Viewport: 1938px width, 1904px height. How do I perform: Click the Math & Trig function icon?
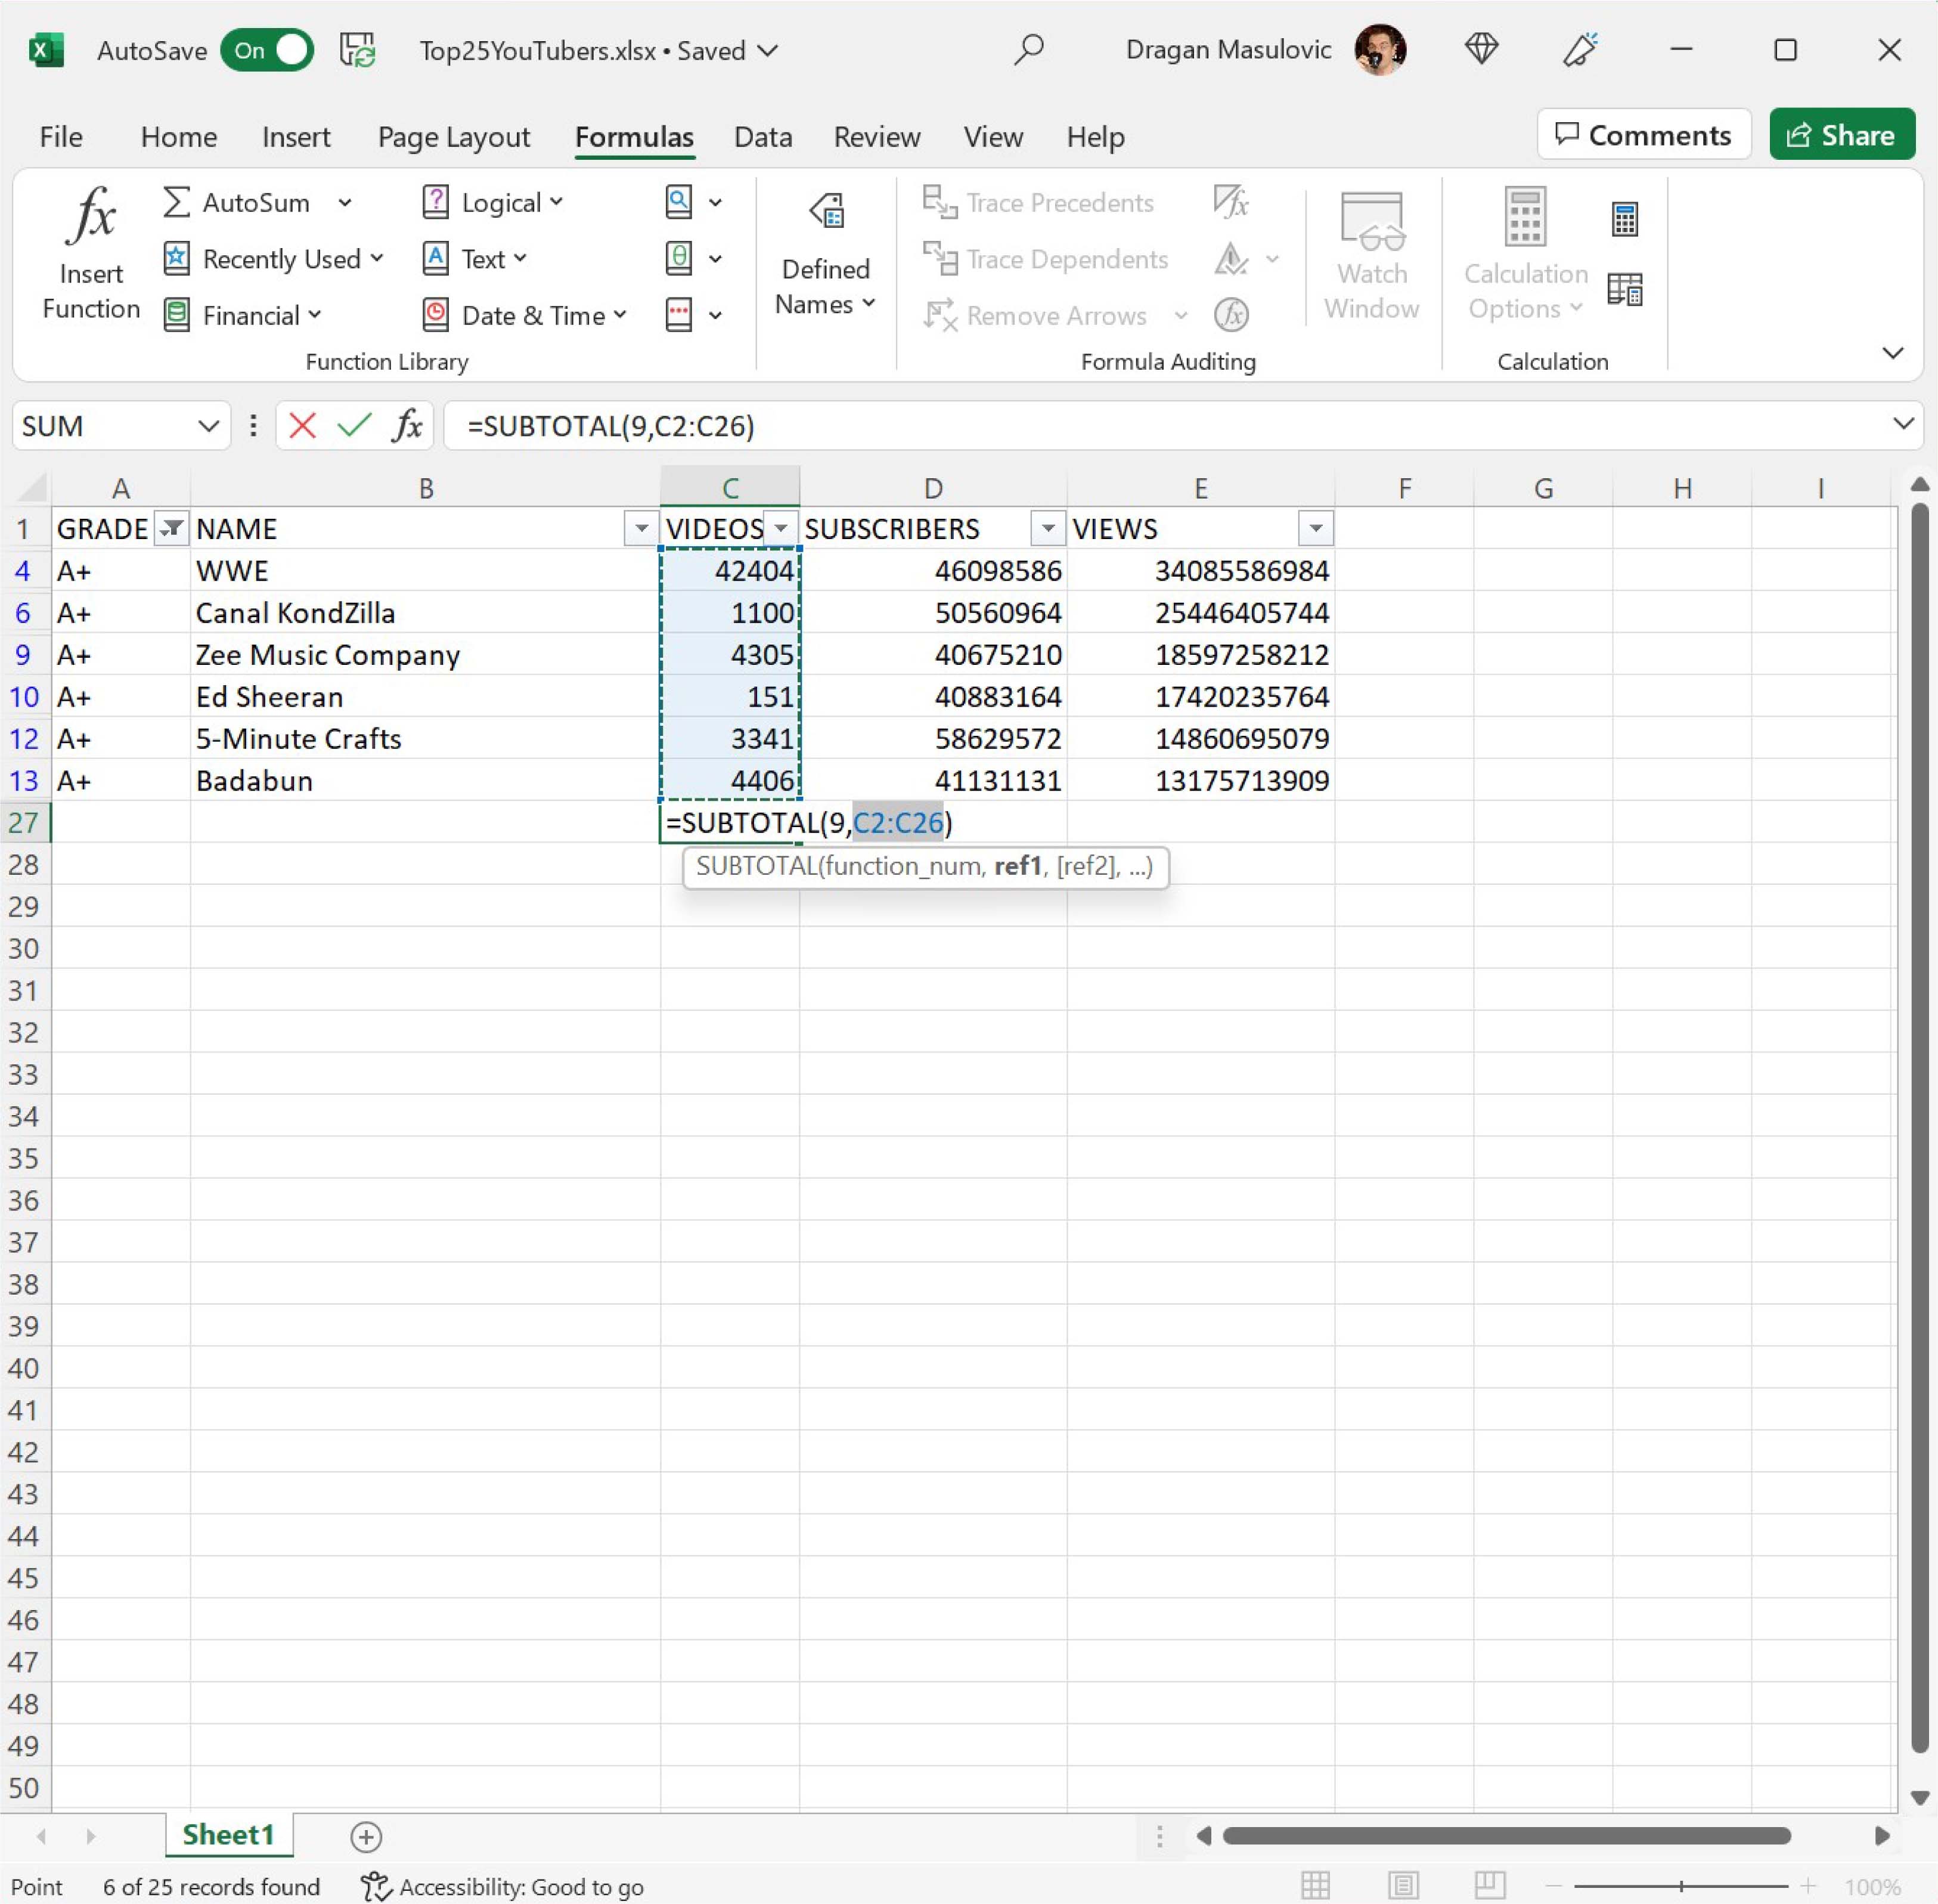tap(678, 259)
